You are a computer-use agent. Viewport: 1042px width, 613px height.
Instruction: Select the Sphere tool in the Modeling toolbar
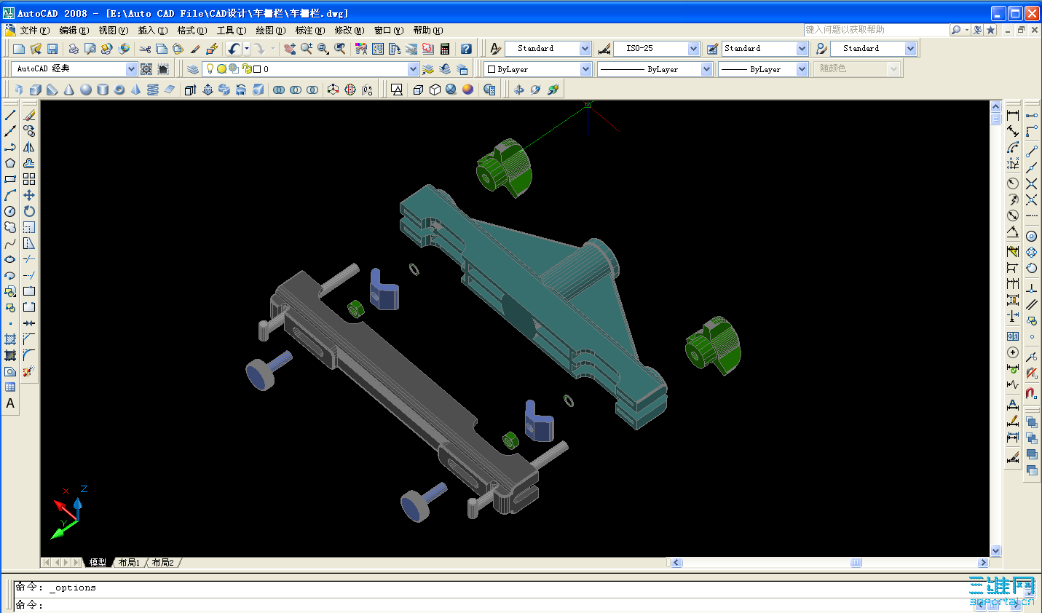pyautogui.click(x=86, y=90)
